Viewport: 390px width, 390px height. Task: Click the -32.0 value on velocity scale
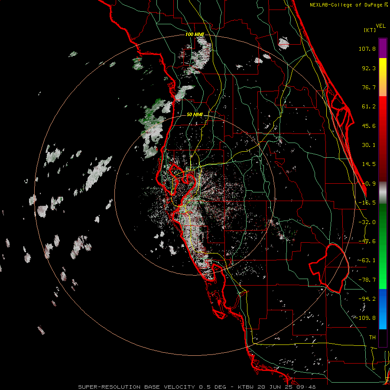(367, 222)
